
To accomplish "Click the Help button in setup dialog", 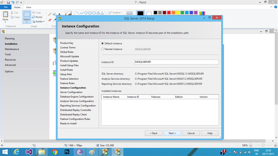I will (x=210, y=133).
